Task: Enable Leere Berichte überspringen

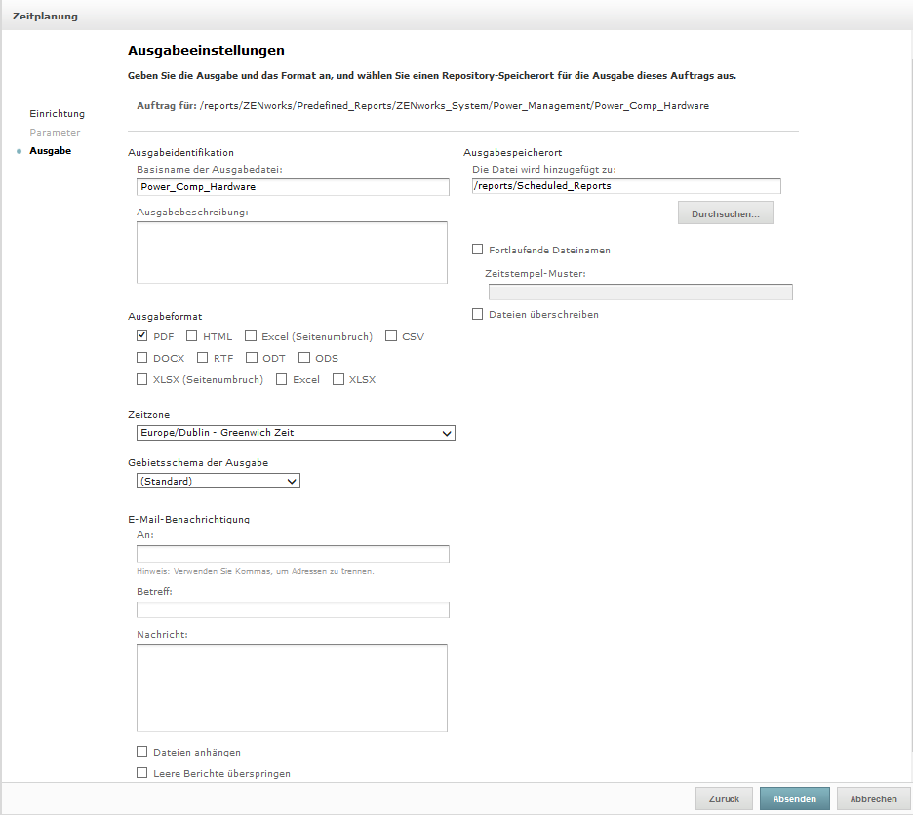Action: [142, 773]
